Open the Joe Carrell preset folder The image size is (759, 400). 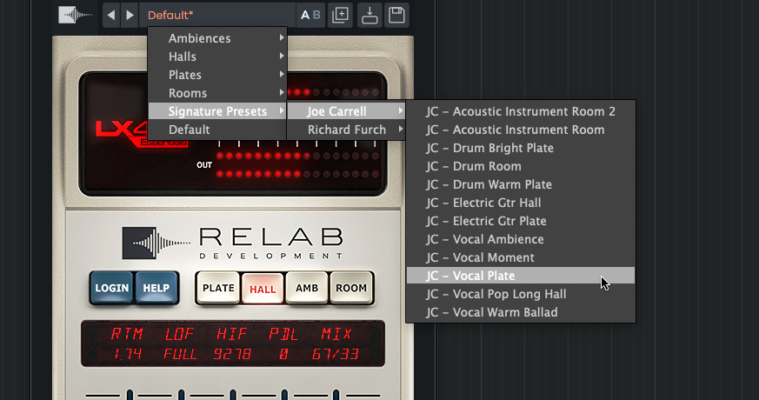346,111
